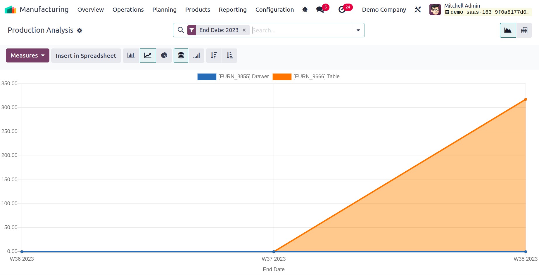This screenshot has height=275, width=539.
Task: Click the W36 2023 axis label
Action: 22,259
